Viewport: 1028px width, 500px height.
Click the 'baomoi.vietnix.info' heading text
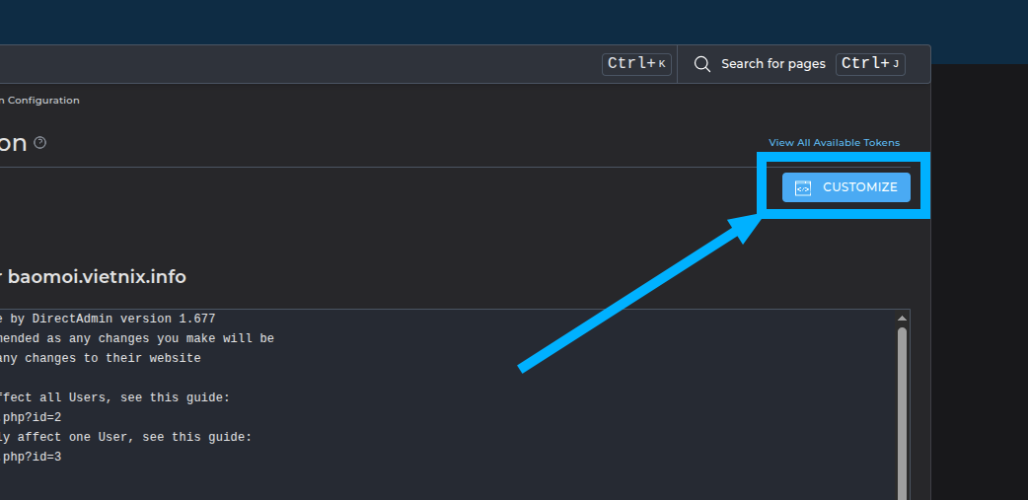(97, 276)
